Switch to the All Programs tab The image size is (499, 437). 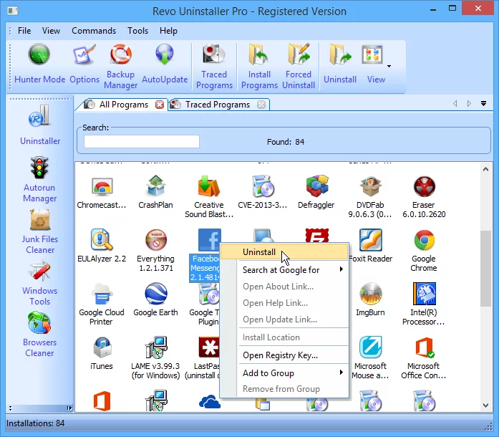coord(123,105)
